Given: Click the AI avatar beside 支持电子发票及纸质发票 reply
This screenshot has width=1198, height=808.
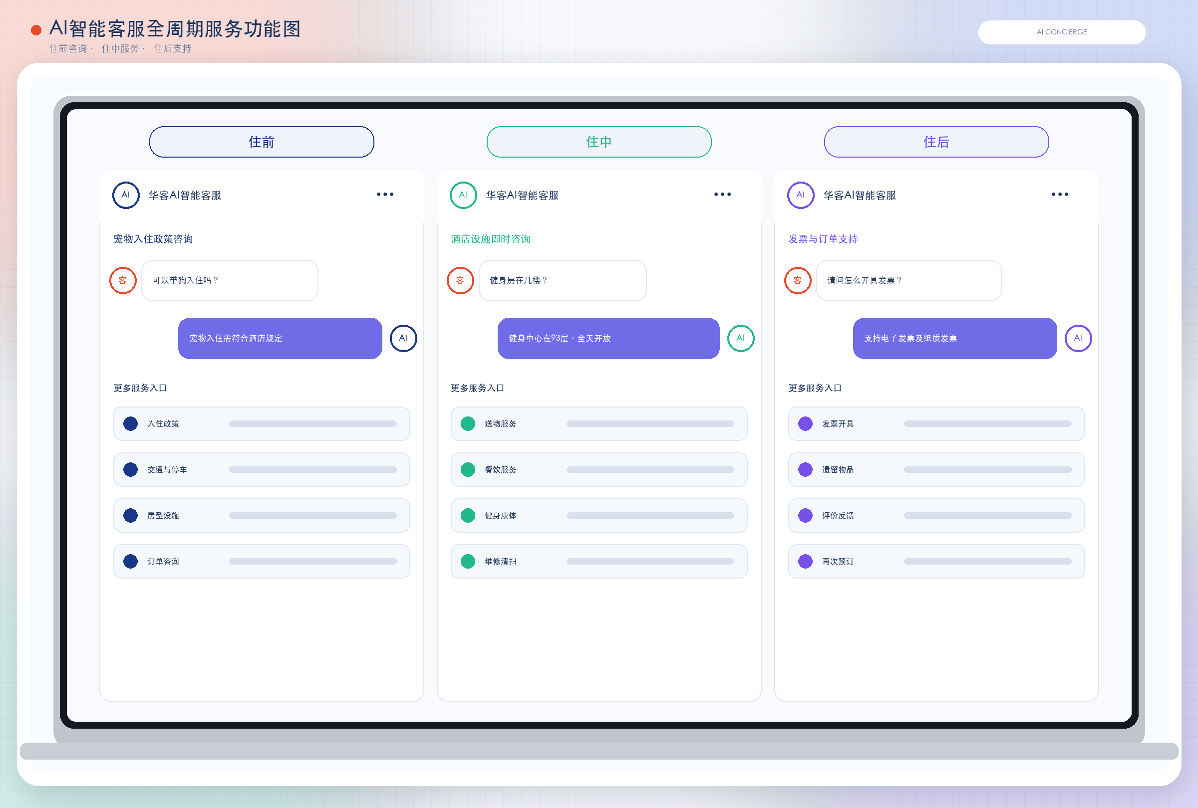Looking at the screenshot, I should pyautogui.click(x=1078, y=338).
